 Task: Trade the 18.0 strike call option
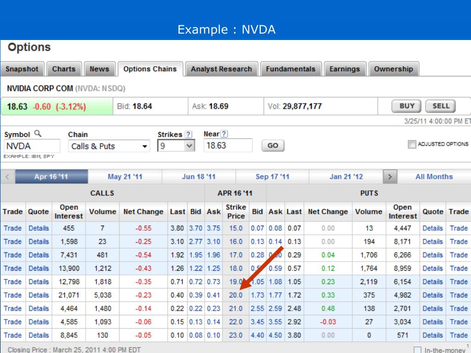tap(12, 268)
